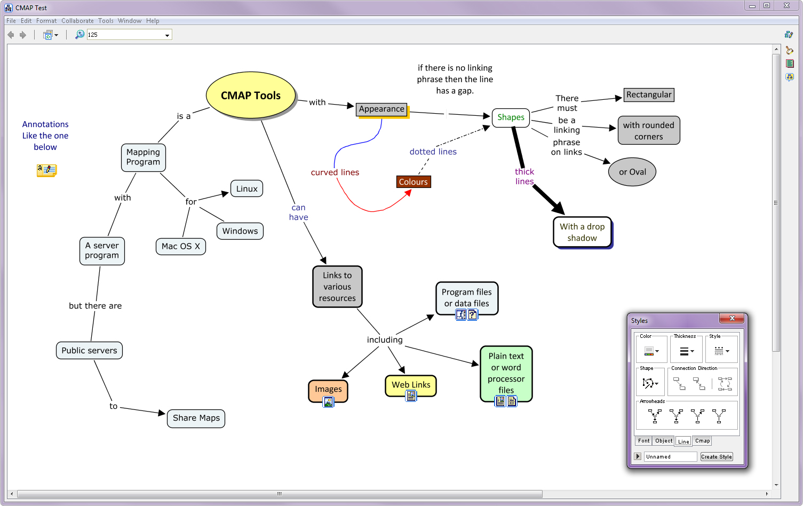Open the Thickness dropdown in Styles panel

coord(687,351)
